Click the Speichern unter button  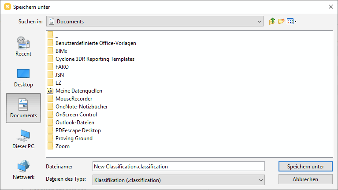click(x=305, y=167)
